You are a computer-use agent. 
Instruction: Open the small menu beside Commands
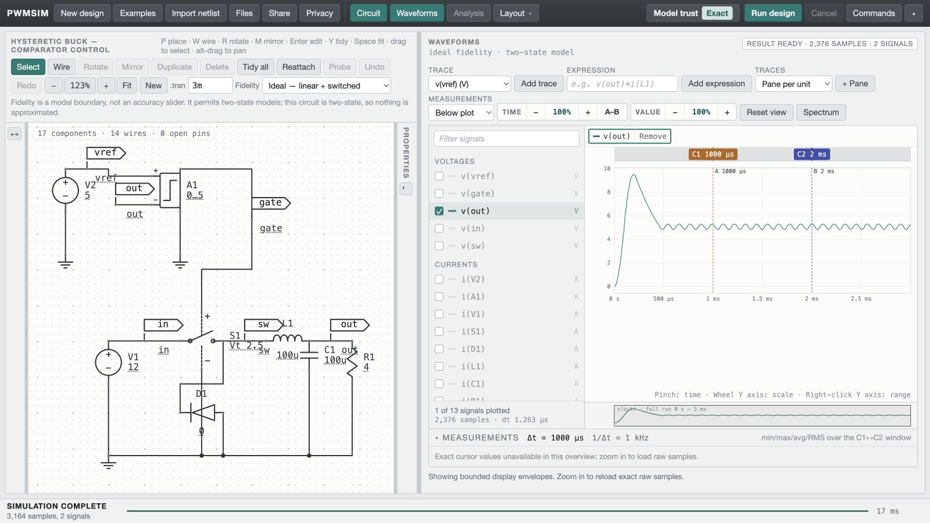tap(914, 13)
